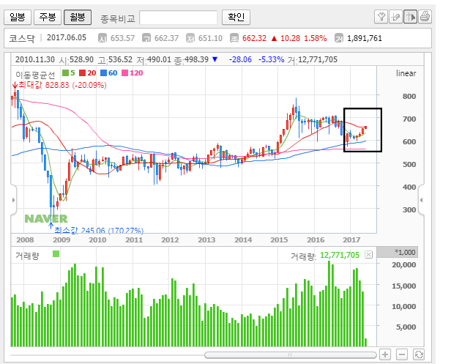The image size is (451, 364).
Task: Select the chart drawing pencil tool
Action: [396, 17]
